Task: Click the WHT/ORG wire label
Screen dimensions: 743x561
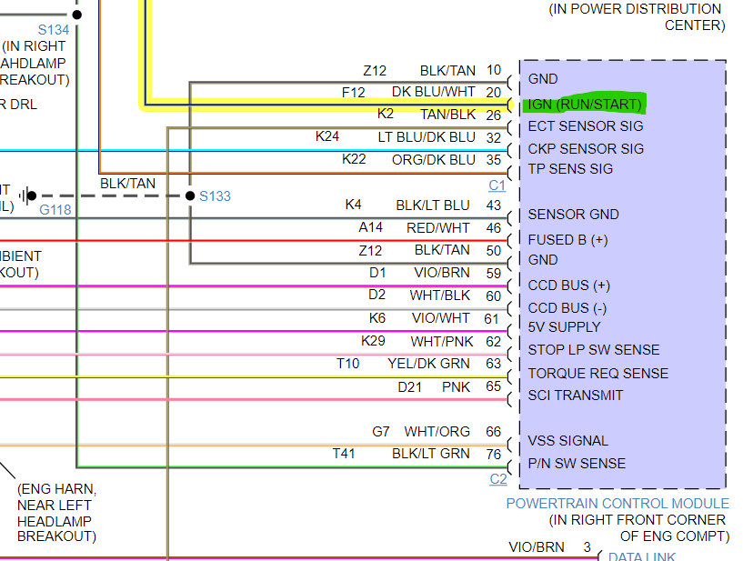Action: 437,432
